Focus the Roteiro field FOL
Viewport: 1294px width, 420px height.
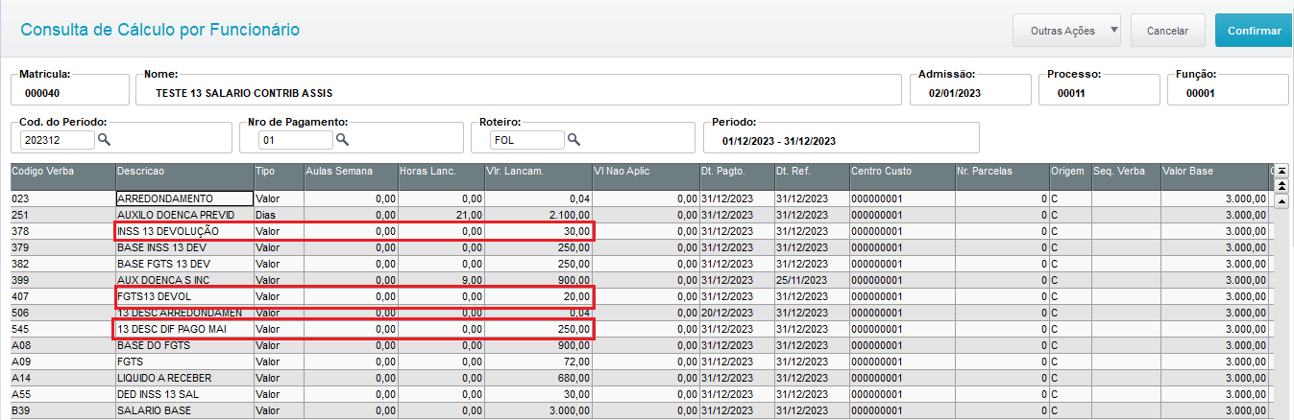[526, 140]
